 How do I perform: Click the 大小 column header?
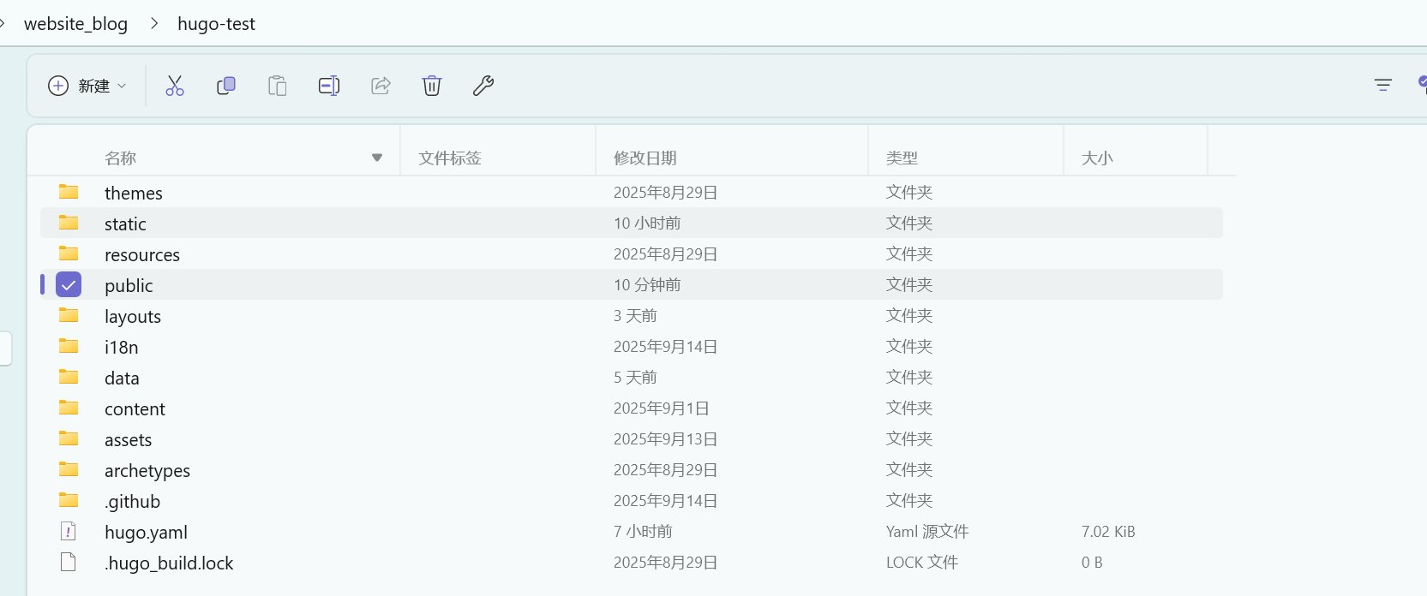(1097, 158)
